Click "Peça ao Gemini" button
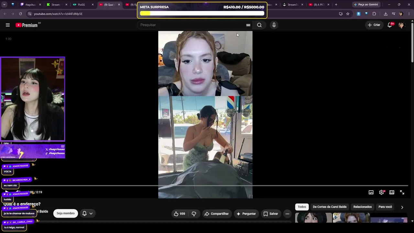The width and height of the screenshot is (414, 233). coord(366,5)
